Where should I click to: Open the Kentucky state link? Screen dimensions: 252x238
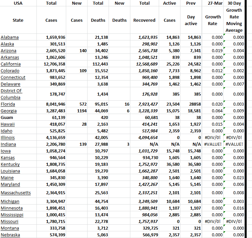(10, 164)
